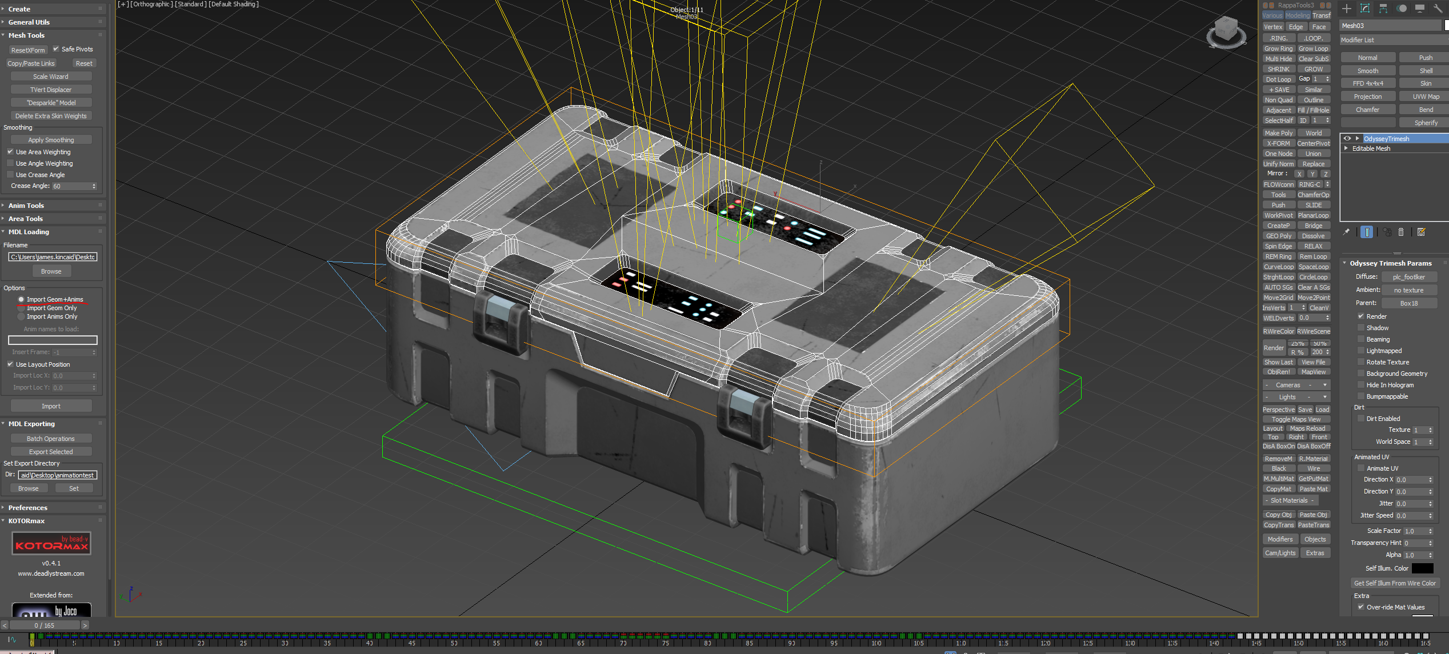1449x654 pixels.
Task: Click the Import button
Action: point(51,406)
